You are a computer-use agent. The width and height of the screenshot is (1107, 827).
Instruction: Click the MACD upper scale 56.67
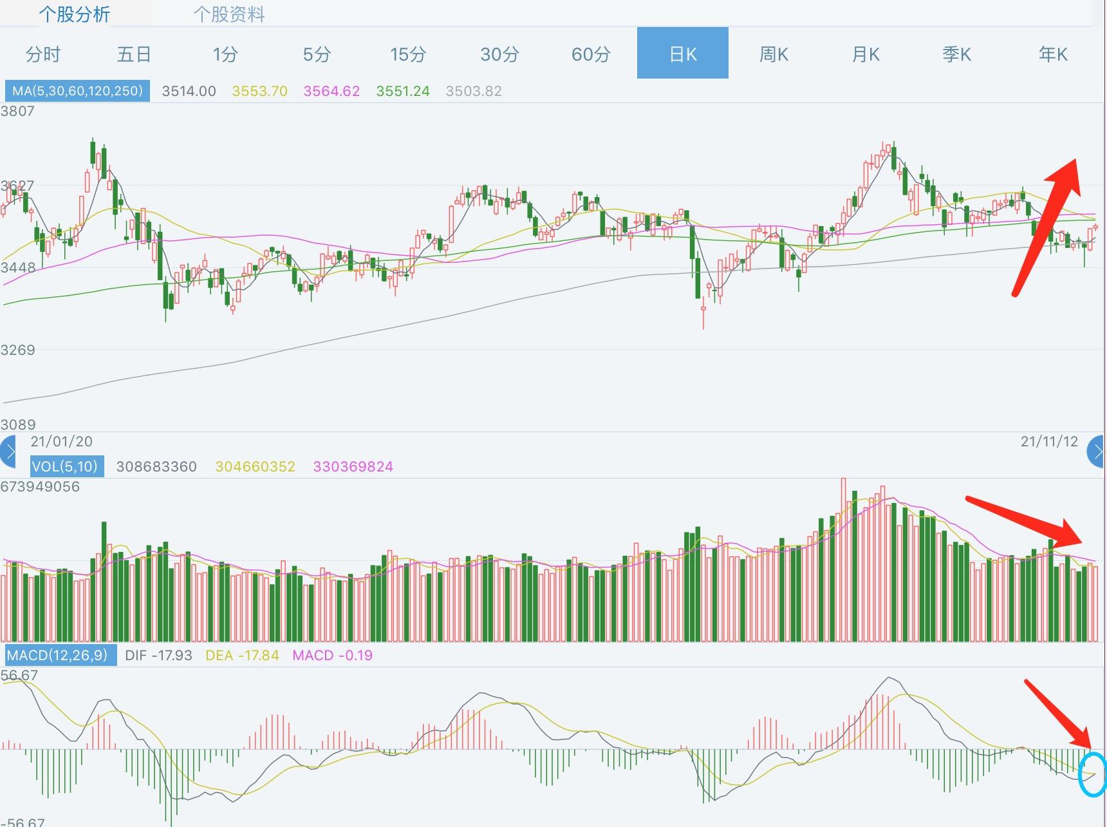pos(19,675)
